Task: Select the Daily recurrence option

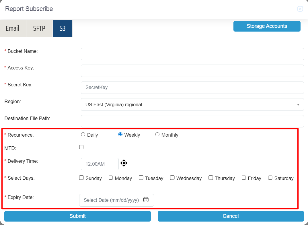Action: (83, 134)
